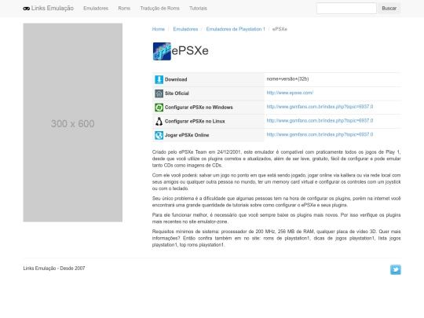This screenshot has height=318, width=424.
Task: Click the Site Oficial row label
Action: pos(177,93)
